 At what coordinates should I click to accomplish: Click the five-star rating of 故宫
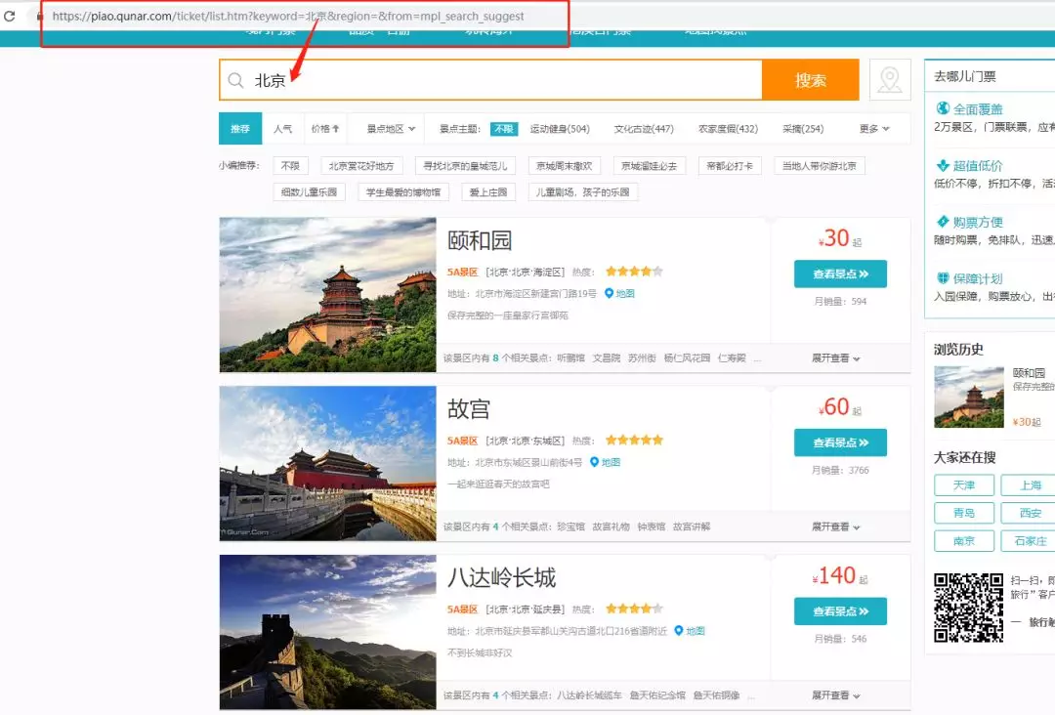(633, 440)
